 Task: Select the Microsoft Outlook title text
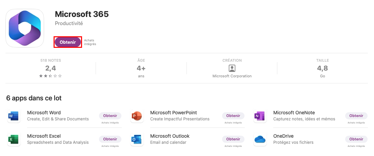tap(170, 136)
